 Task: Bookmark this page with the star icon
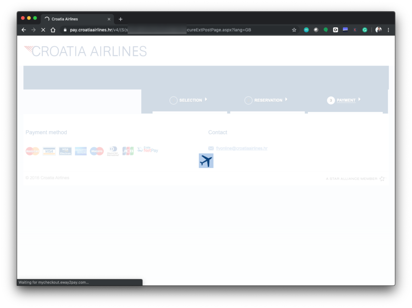click(x=294, y=30)
